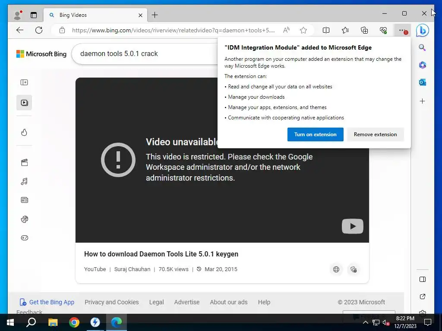This screenshot has width=442, height=331.
Task: Open Windows Start menu
Action: (x=10, y=322)
